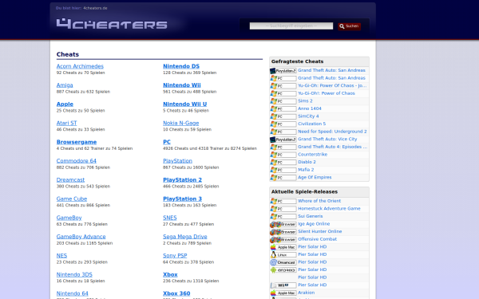Click the Apple Mac icon next to Arakion
The height and width of the screenshot is (299, 479).
click(283, 293)
